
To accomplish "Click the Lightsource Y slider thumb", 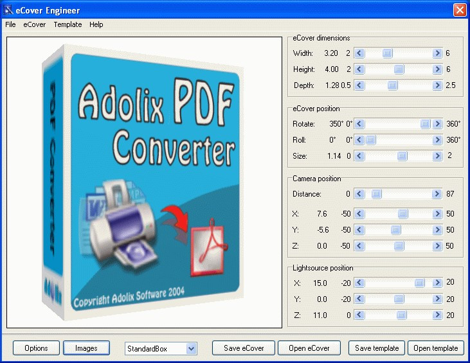I will click(x=399, y=299).
